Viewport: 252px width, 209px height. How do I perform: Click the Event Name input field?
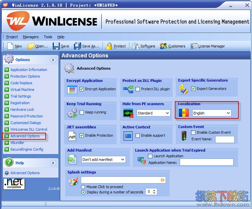pyautogui.click(x=225, y=139)
